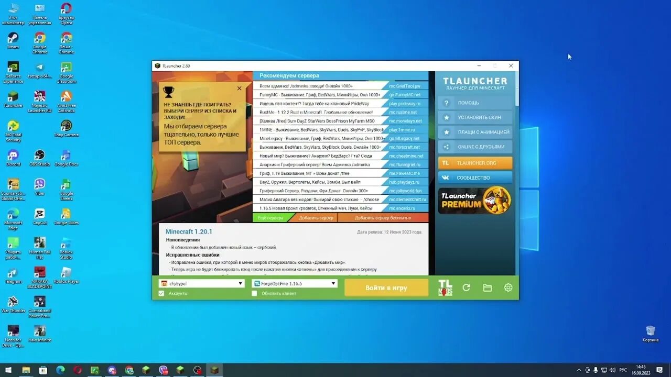This screenshot has width=671, height=377.
Task: Select the Ещё сервера tab
Action: pos(270,217)
